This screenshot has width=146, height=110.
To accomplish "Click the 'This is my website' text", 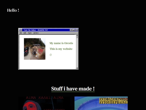I will click(x=61, y=49).
